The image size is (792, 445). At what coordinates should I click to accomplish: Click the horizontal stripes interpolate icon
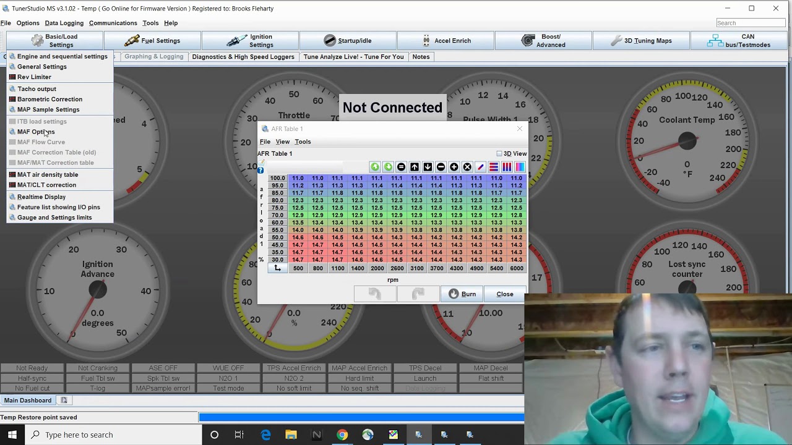[x=494, y=167]
